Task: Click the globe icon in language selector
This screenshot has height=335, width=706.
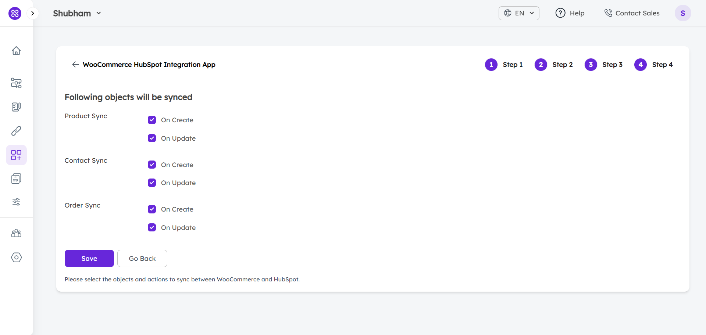Action: [x=507, y=13]
